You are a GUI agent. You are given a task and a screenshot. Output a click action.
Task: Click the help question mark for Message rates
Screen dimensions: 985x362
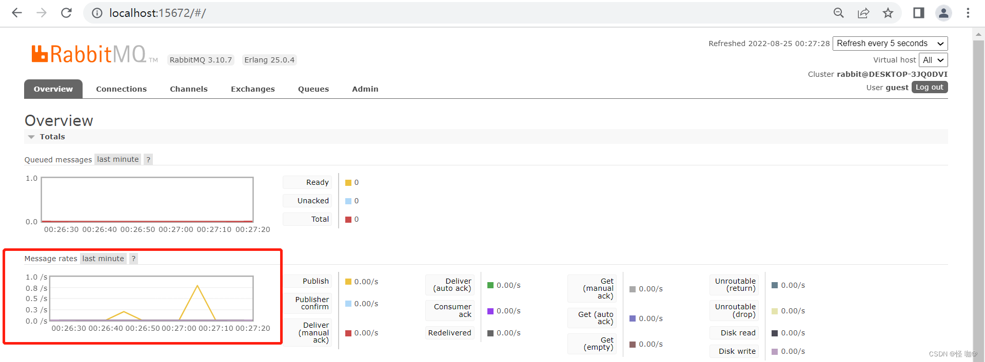click(133, 259)
